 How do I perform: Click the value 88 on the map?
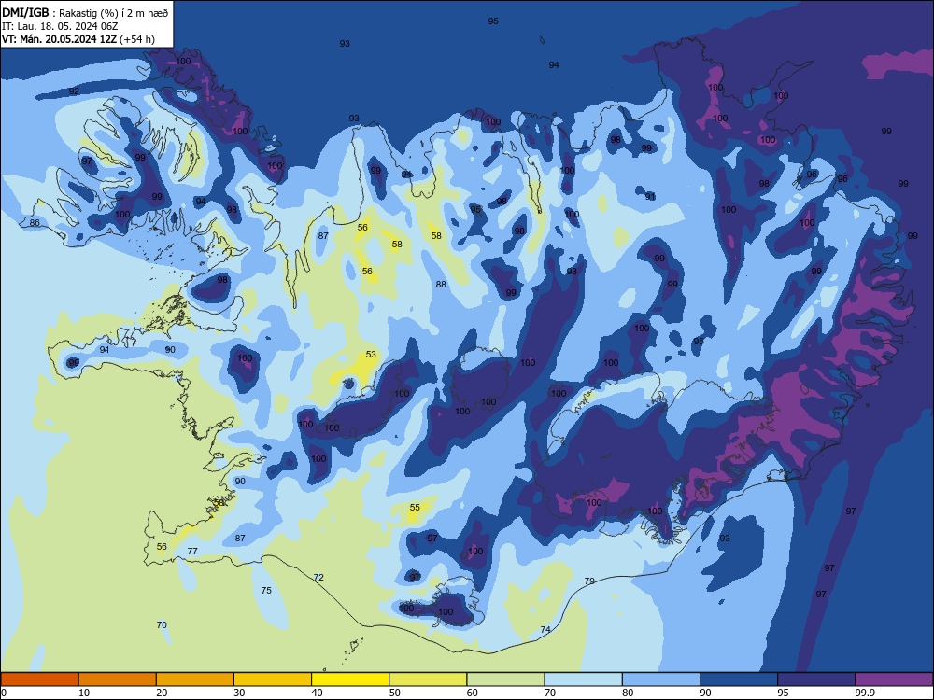click(x=441, y=285)
